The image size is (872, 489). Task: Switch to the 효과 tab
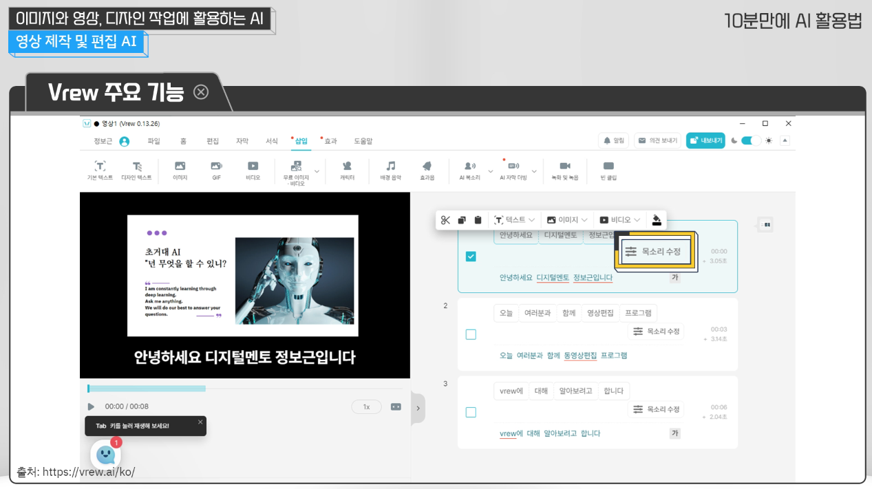click(331, 141)
